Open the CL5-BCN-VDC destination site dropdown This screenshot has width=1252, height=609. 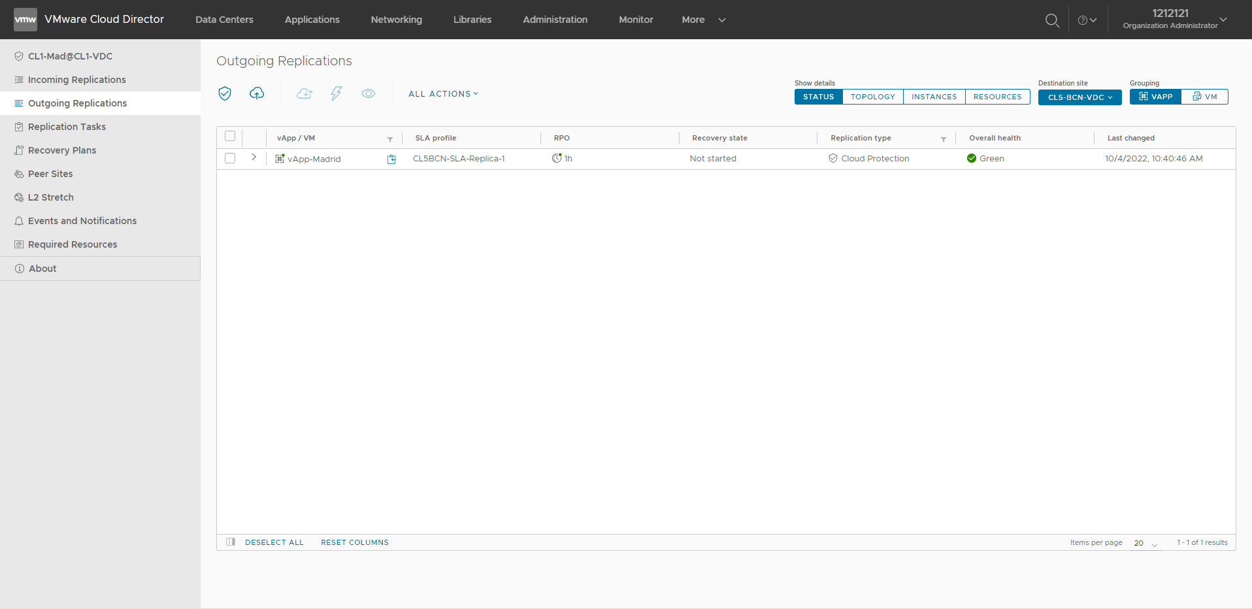click(1080, 97)
